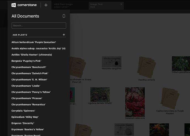The image size is (190, 136).
Task: Select the Heuchera sanguinea thumbnail
Action: pyautogui.click(x=112, y=62)
